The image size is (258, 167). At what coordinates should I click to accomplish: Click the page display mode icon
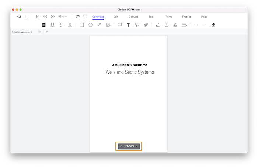(x=38, y=17)
